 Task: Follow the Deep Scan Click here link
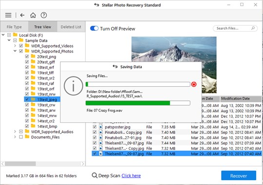point(131,176)
